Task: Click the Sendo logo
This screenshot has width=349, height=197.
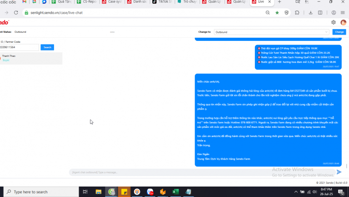Action: [5, 22]
